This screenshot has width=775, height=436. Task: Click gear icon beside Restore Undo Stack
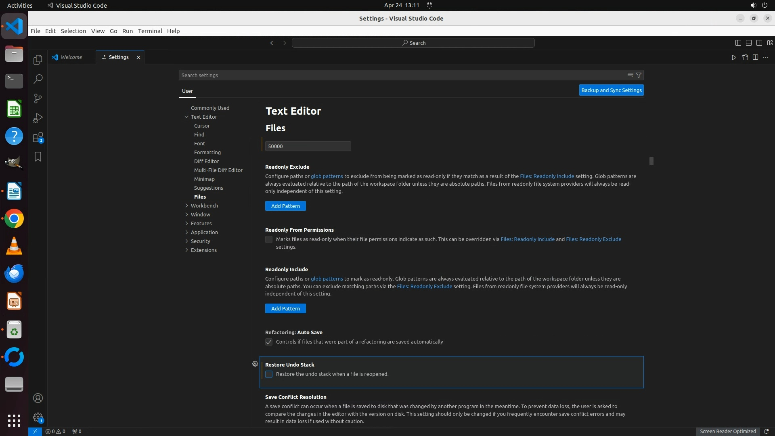click(255, 364)
